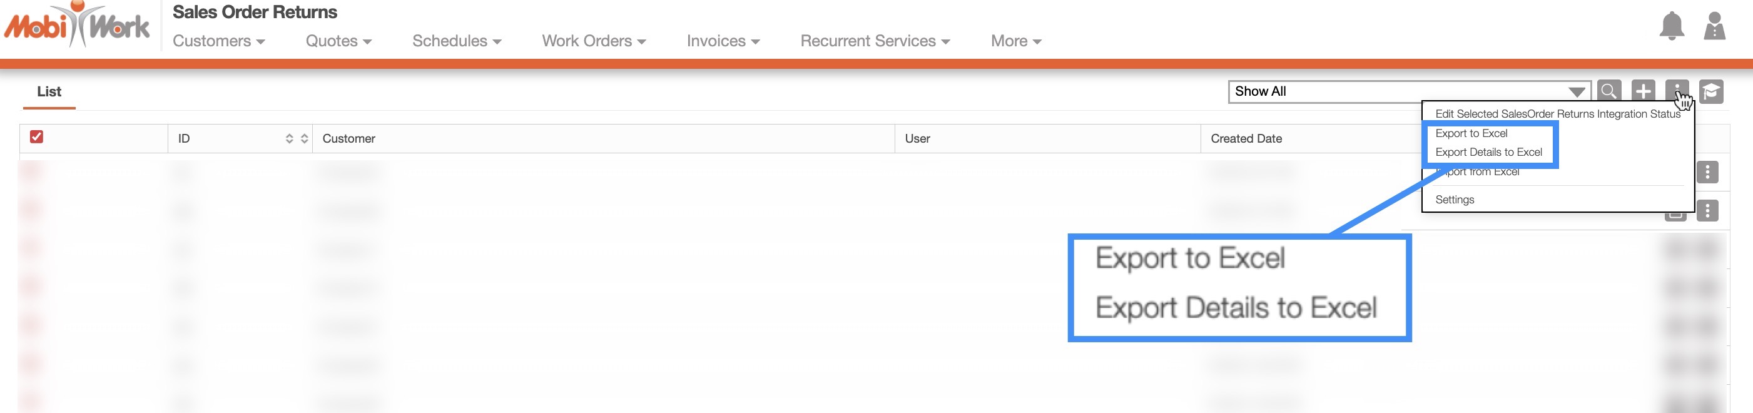Expand the Work Orders menu
Screen dimensions: 1753x413
click(x=594, y=41)
